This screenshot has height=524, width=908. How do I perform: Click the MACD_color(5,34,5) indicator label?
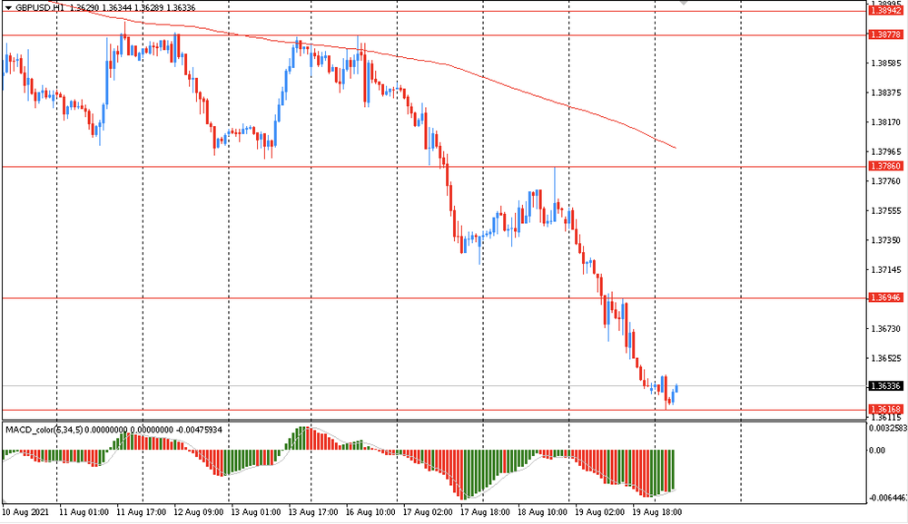click(44, 430)
